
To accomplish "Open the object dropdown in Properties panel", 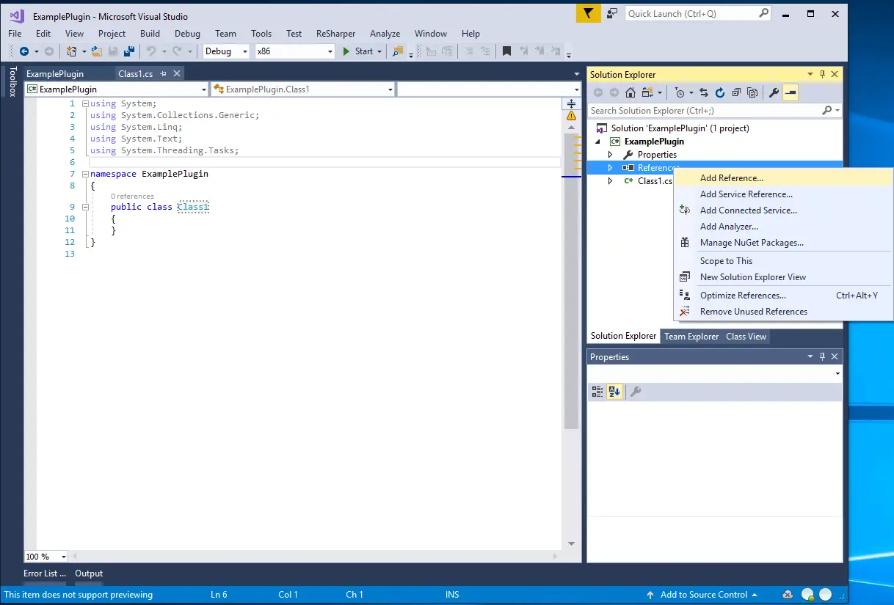I will (x=837, y=374).
